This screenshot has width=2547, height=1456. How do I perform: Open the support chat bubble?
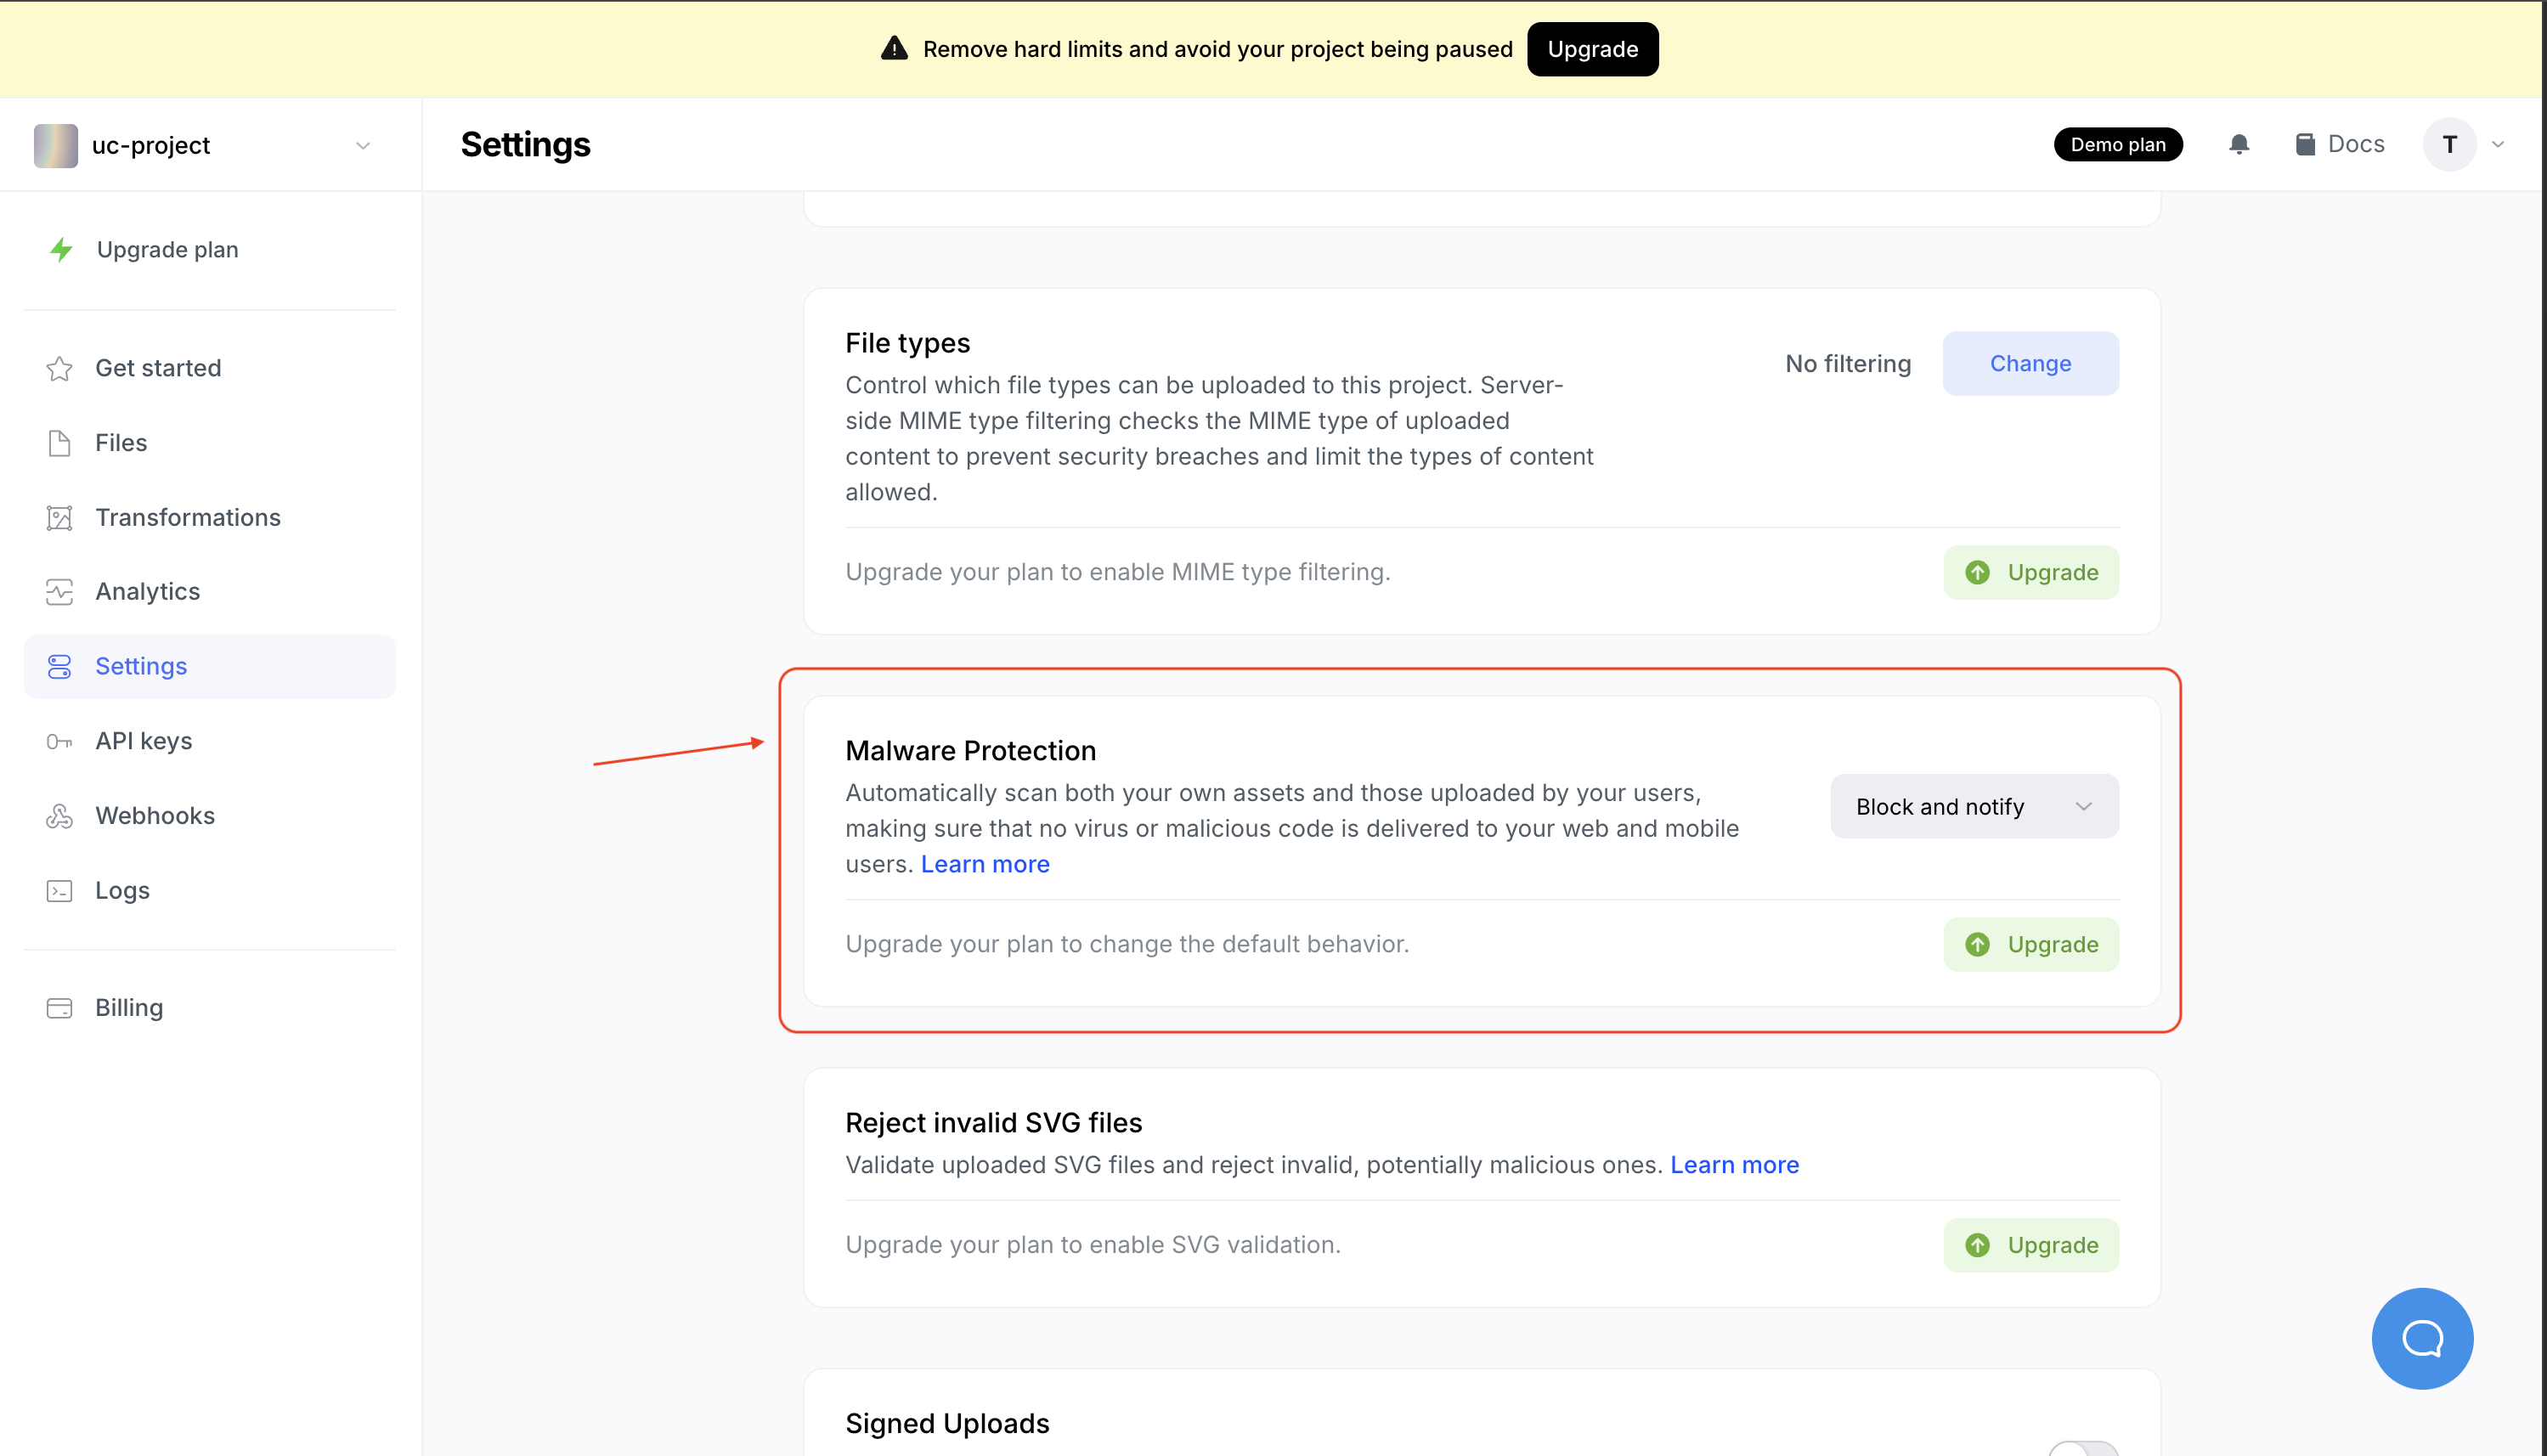coord(2422,1338)
